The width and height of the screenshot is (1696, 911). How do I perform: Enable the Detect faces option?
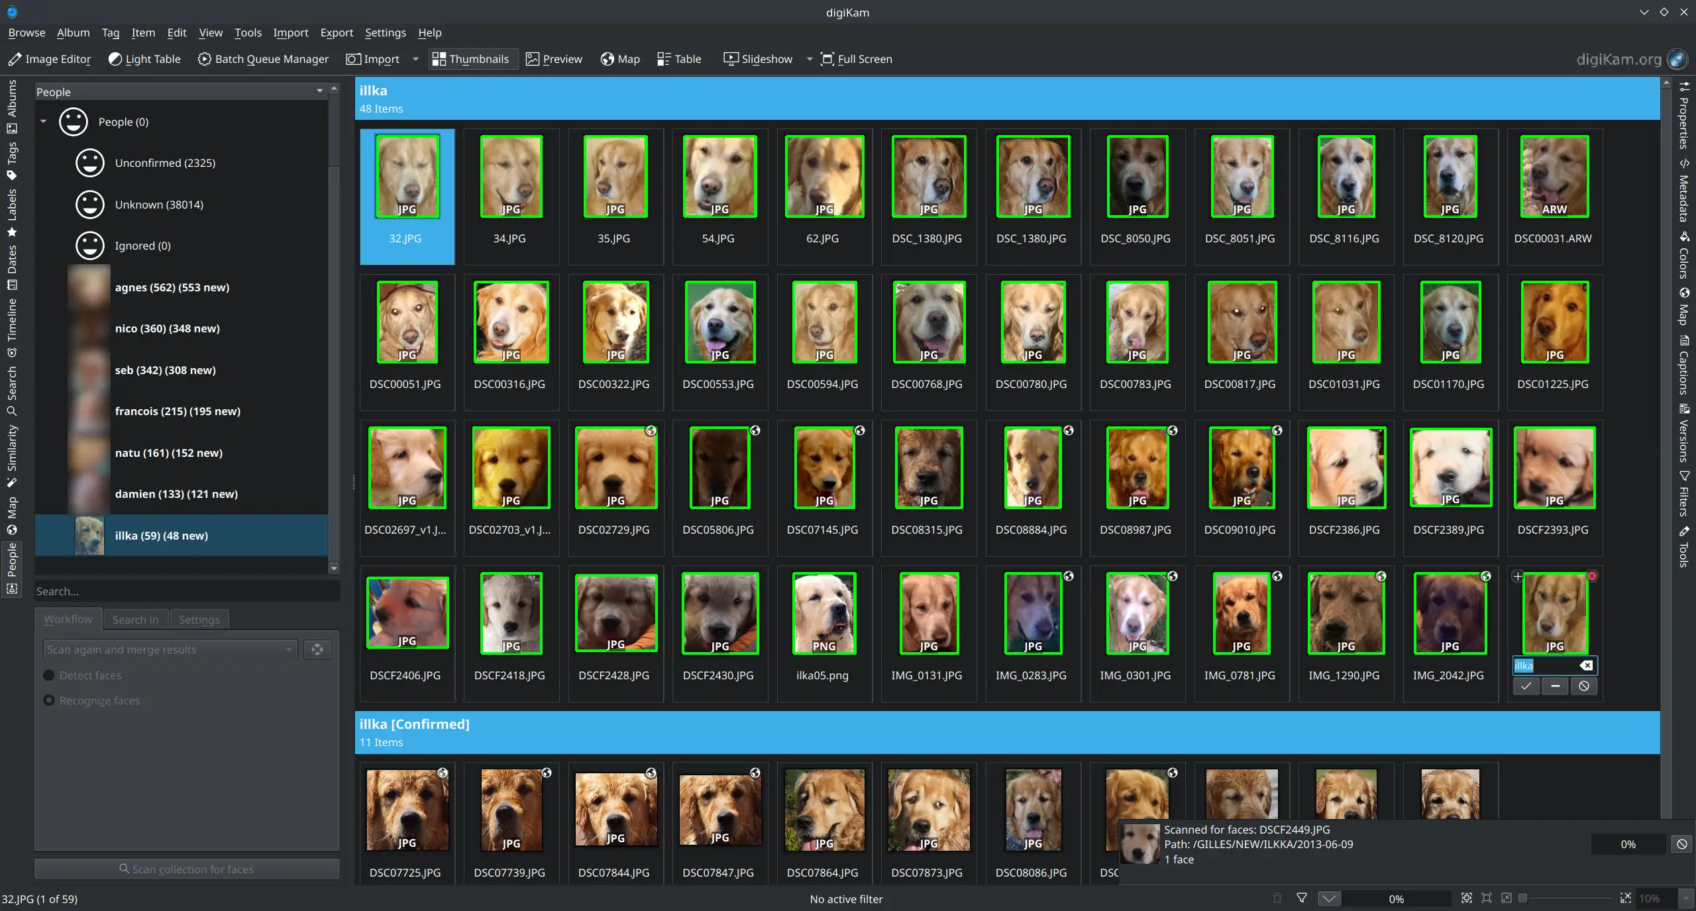coord(49,675)
